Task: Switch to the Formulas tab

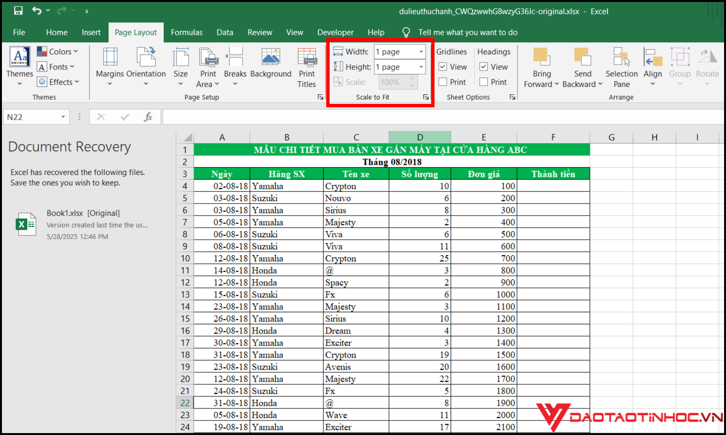Action: coord(186,32)
